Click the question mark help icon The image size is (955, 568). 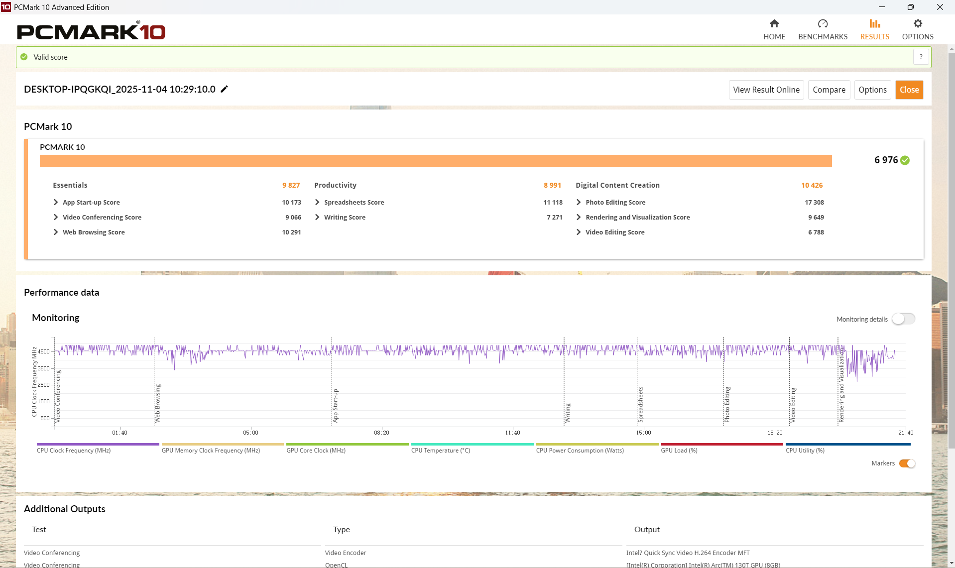point(921,57)
